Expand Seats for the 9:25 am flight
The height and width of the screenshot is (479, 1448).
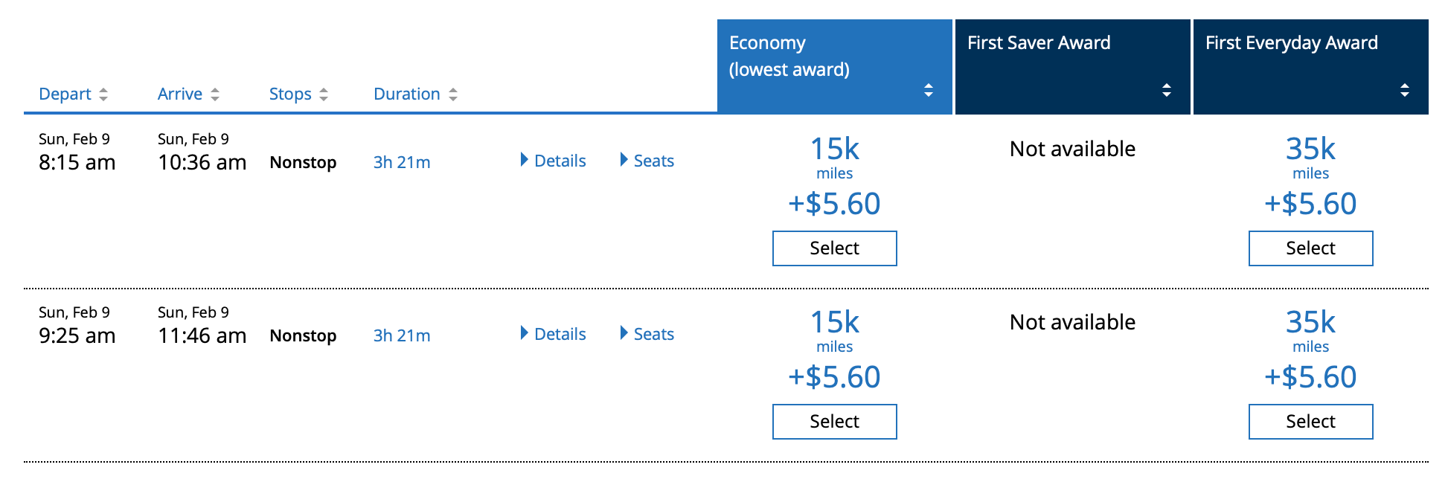click(647, 334)
